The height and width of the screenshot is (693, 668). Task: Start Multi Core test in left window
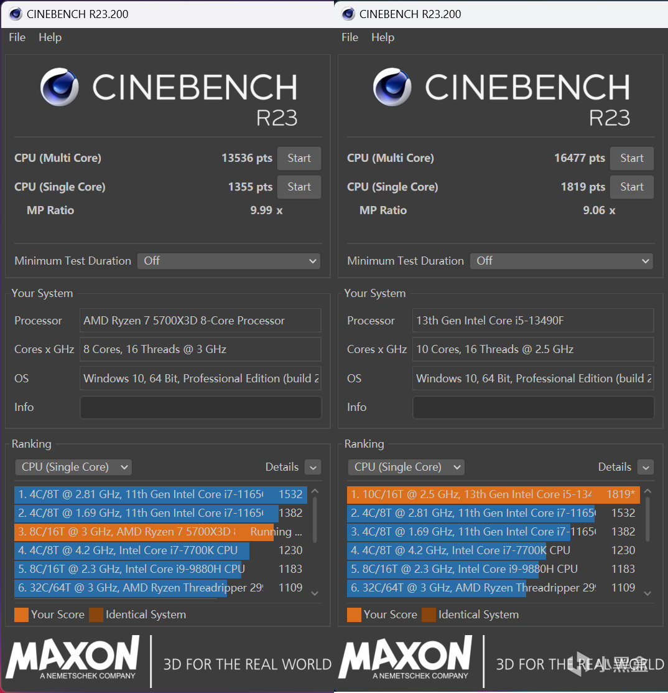point(299,158)
